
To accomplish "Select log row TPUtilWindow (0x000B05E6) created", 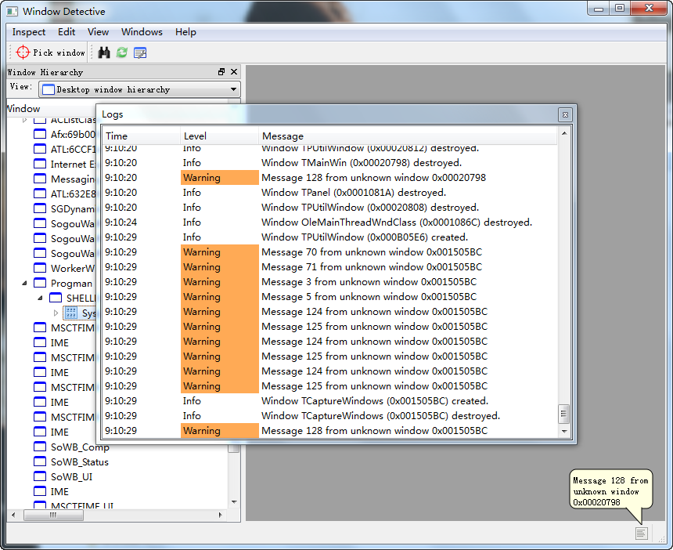I will click(x=330, y=237).
